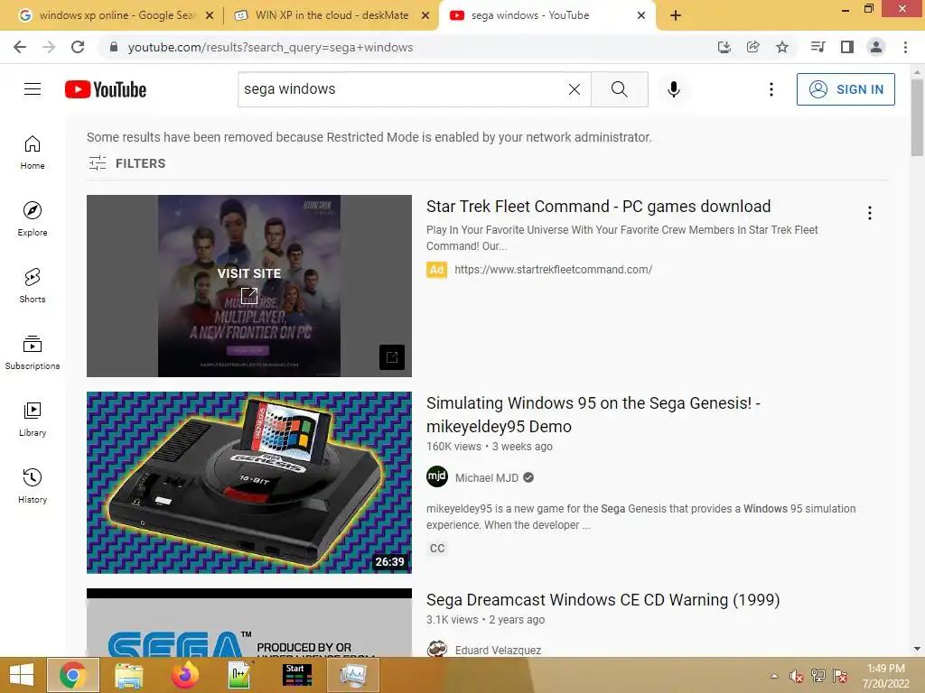Open Library in sidebar
925x693 pixels.
(33, 419)
